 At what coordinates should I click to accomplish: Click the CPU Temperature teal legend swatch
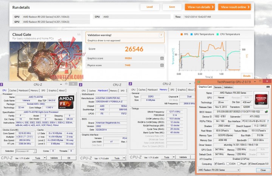218,34
